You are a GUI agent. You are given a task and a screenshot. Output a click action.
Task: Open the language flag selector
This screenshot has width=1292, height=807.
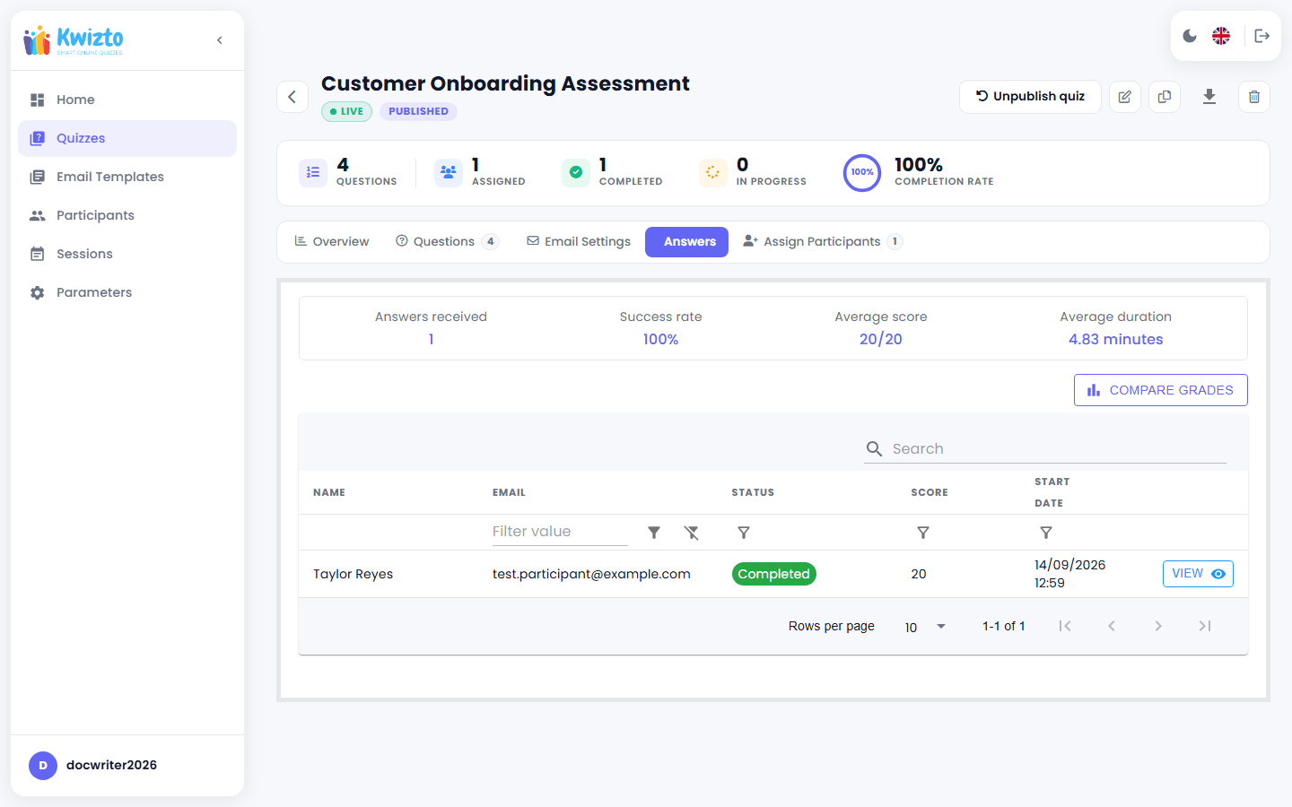pos(1221,36)
